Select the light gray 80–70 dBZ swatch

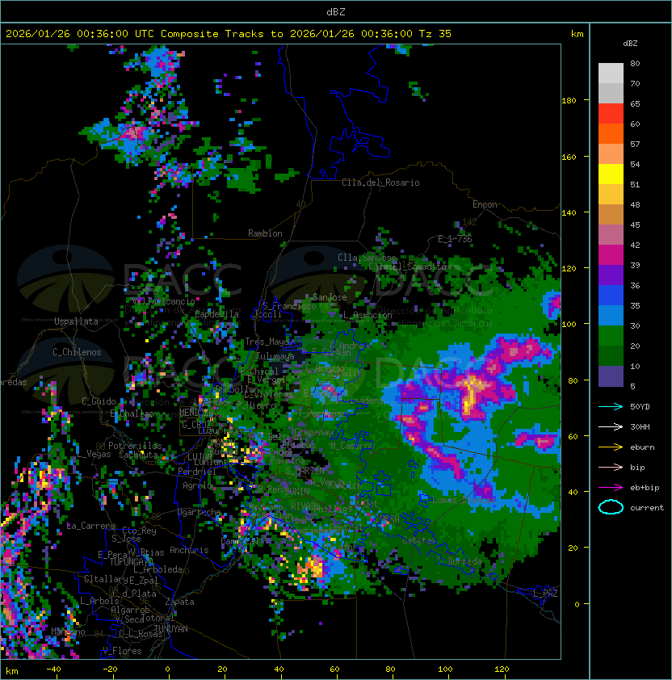coord(611,73)
